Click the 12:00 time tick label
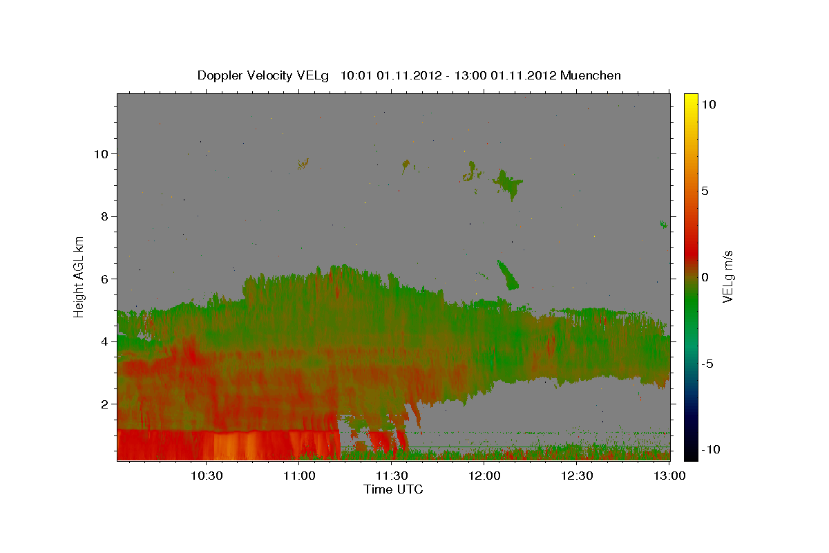This screenshot has height=553, width=829. 485,476
